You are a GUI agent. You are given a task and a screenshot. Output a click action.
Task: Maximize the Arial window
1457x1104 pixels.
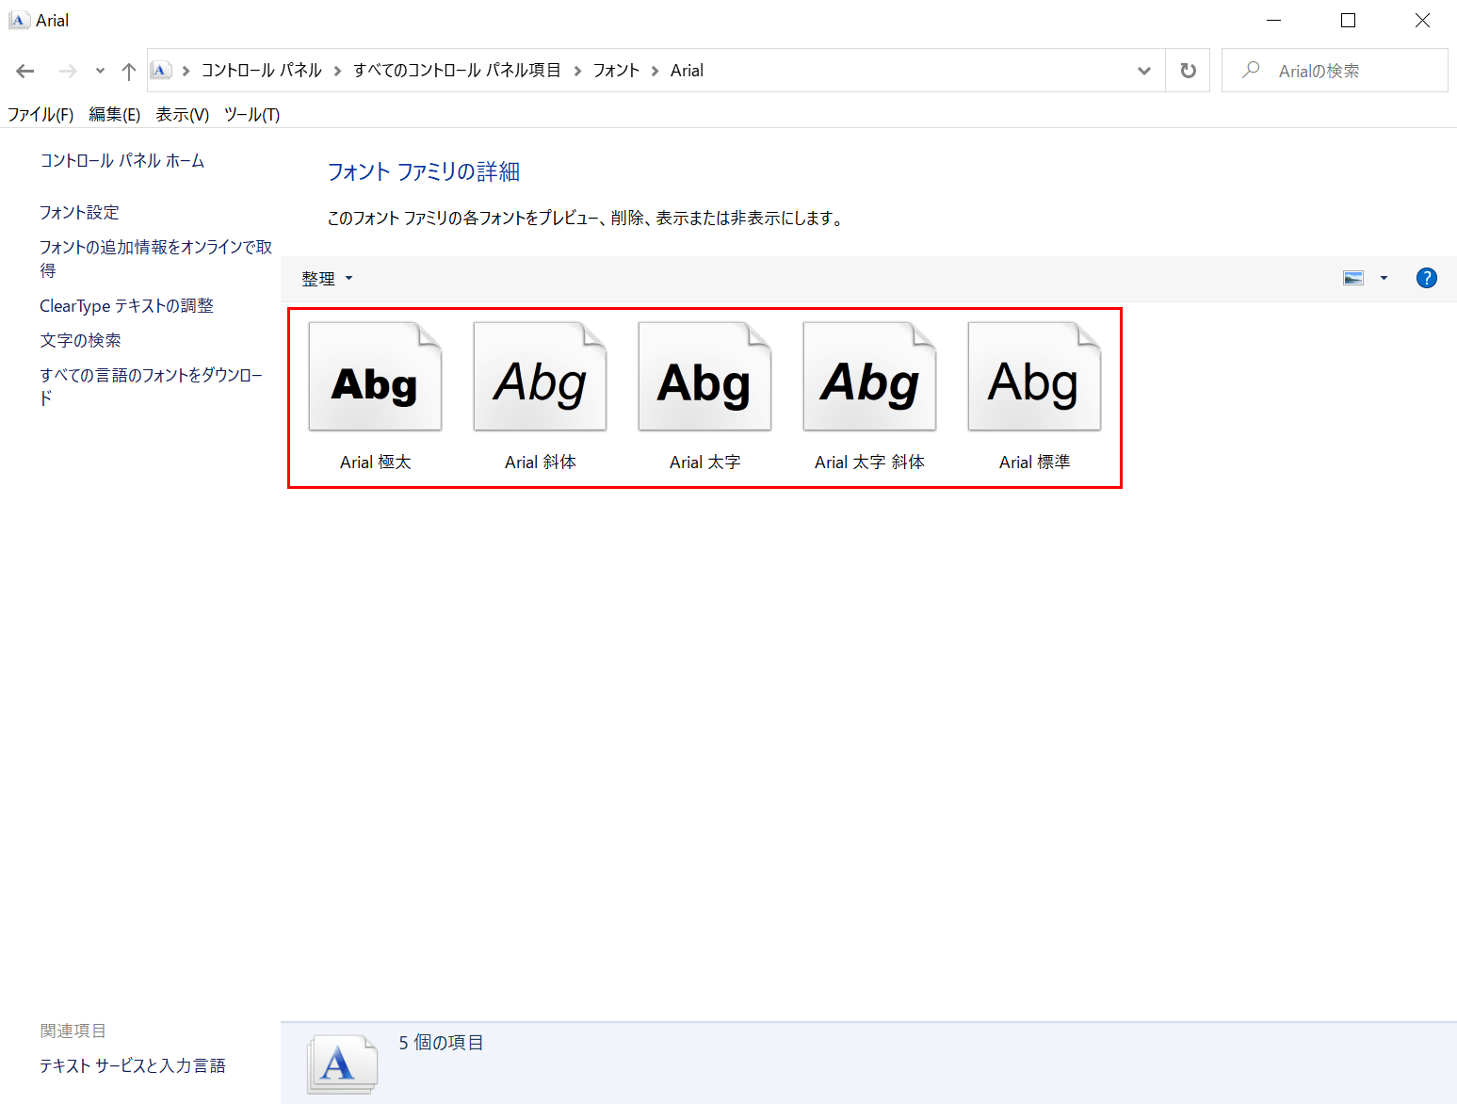pos(1348,21)
